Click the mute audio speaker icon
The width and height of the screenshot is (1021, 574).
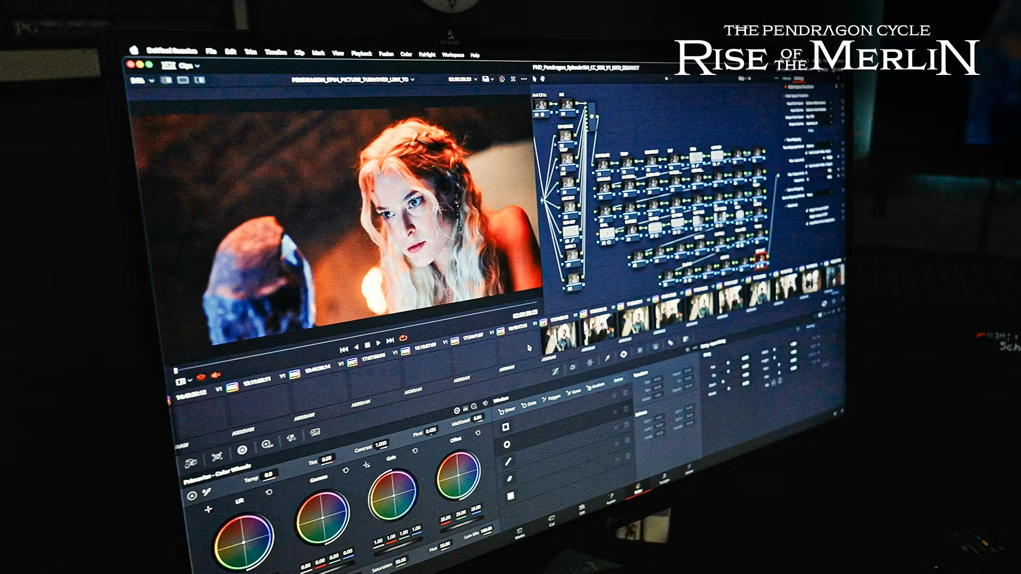coord(215,375)
